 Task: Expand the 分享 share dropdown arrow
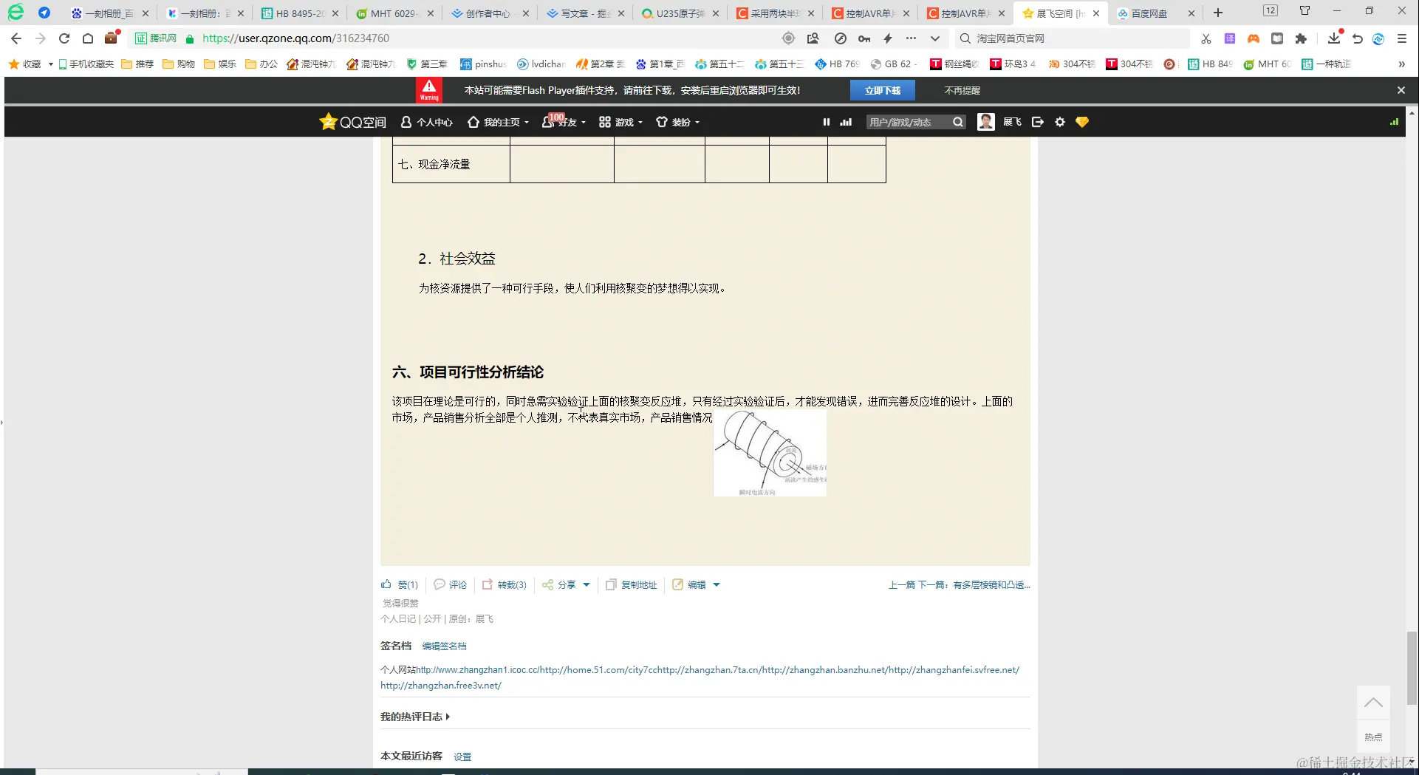point(587,584)
